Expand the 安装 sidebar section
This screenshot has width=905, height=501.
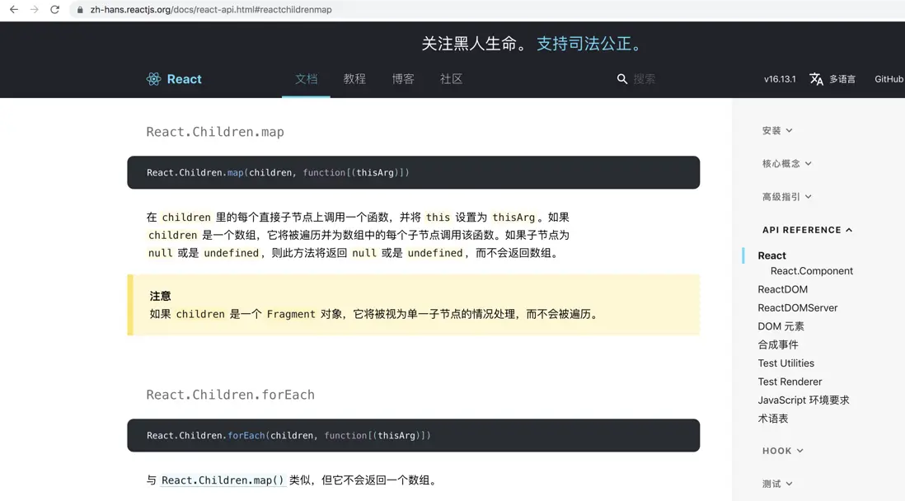click(777, 130)
